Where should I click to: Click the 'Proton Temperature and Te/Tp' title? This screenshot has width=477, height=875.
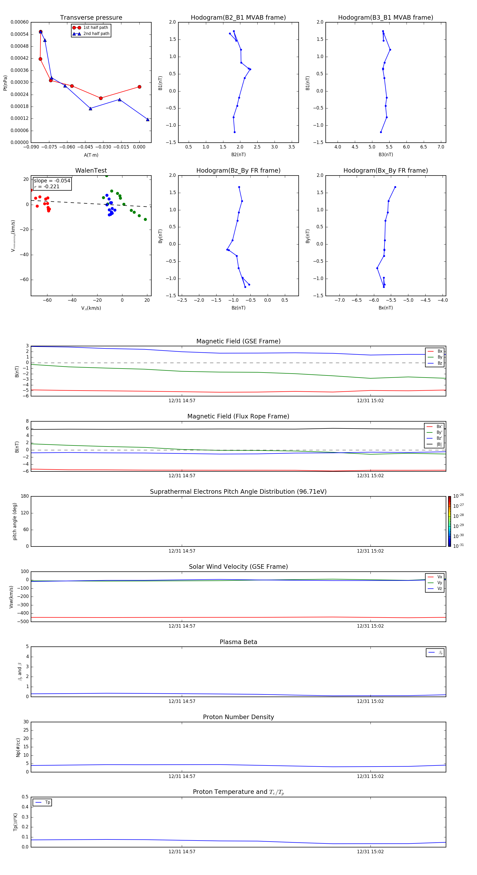click(238, 792)
